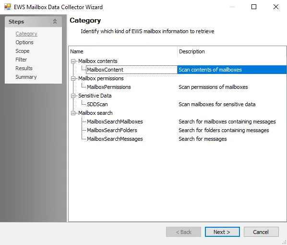Viewport: 287px width, 245px height.
Task: Collapse the Sensitive Data tree node
Action: [73, 96]
